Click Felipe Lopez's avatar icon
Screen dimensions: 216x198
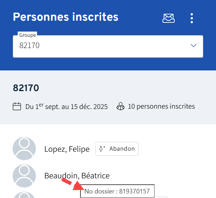(24, 149)
